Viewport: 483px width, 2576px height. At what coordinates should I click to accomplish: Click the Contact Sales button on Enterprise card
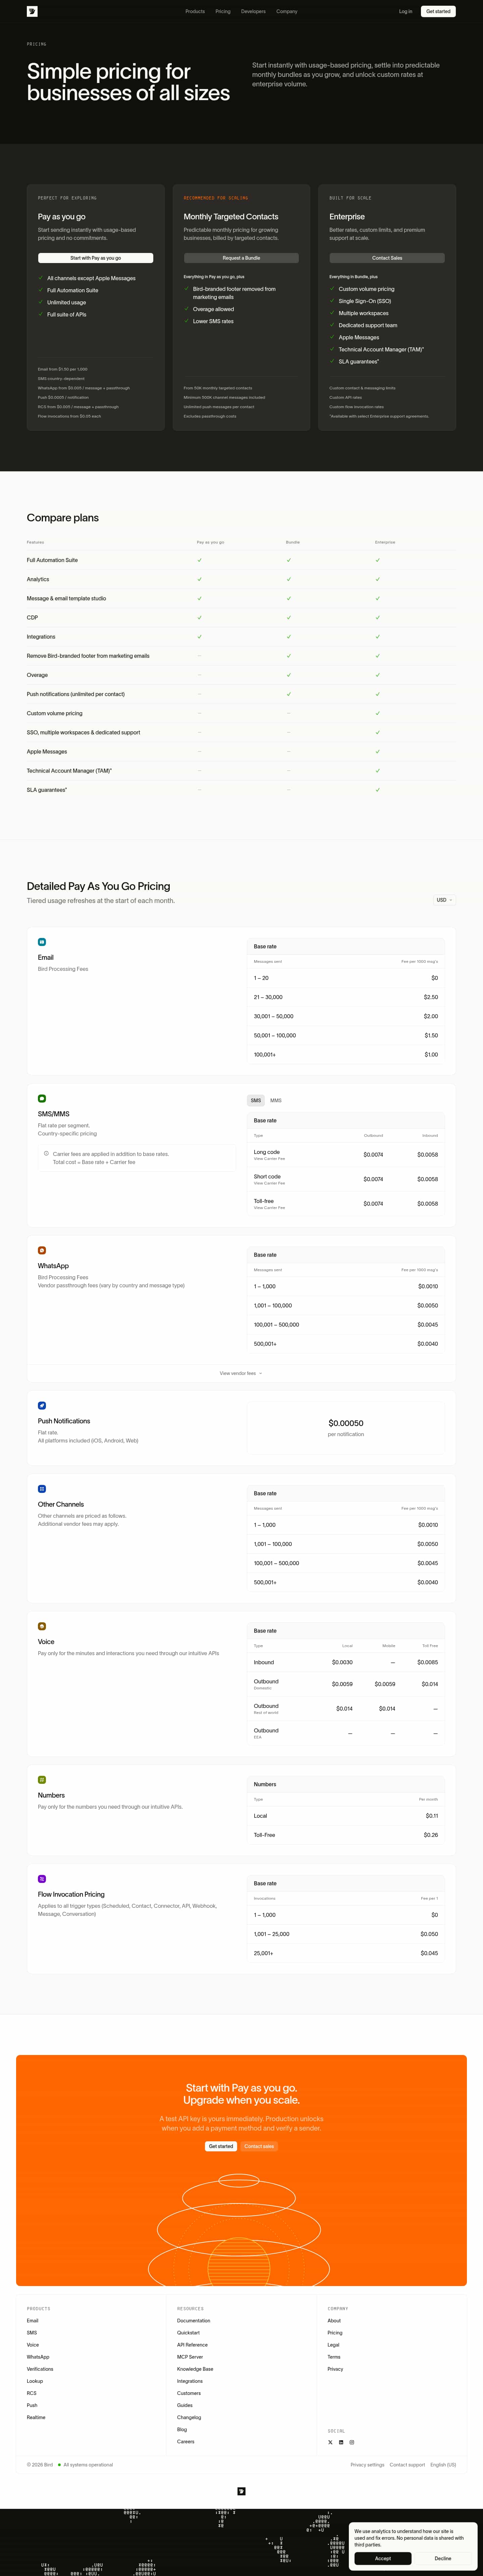[387, 258]
